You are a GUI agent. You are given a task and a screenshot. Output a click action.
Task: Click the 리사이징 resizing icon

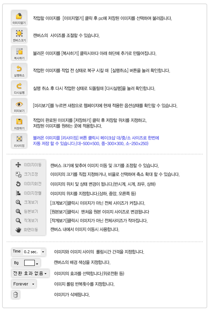point(19,141)
